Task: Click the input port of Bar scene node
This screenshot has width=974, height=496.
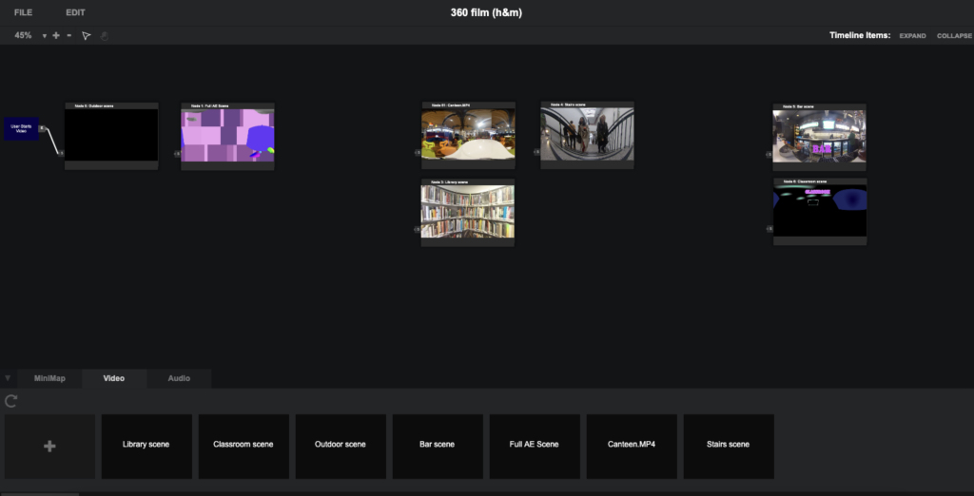Action: point(769,154)
